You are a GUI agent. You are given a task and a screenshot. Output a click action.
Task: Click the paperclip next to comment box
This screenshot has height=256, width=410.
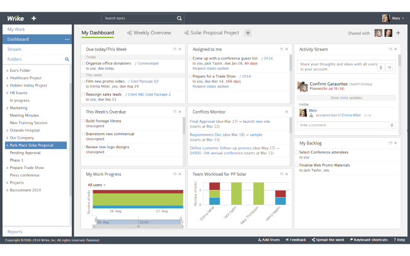pos(392,125)
